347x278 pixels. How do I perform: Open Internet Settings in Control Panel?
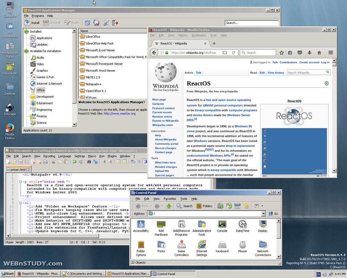202,248
